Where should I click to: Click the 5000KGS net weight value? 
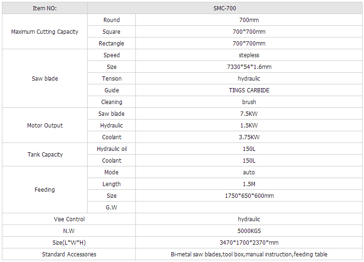[249, 231]
